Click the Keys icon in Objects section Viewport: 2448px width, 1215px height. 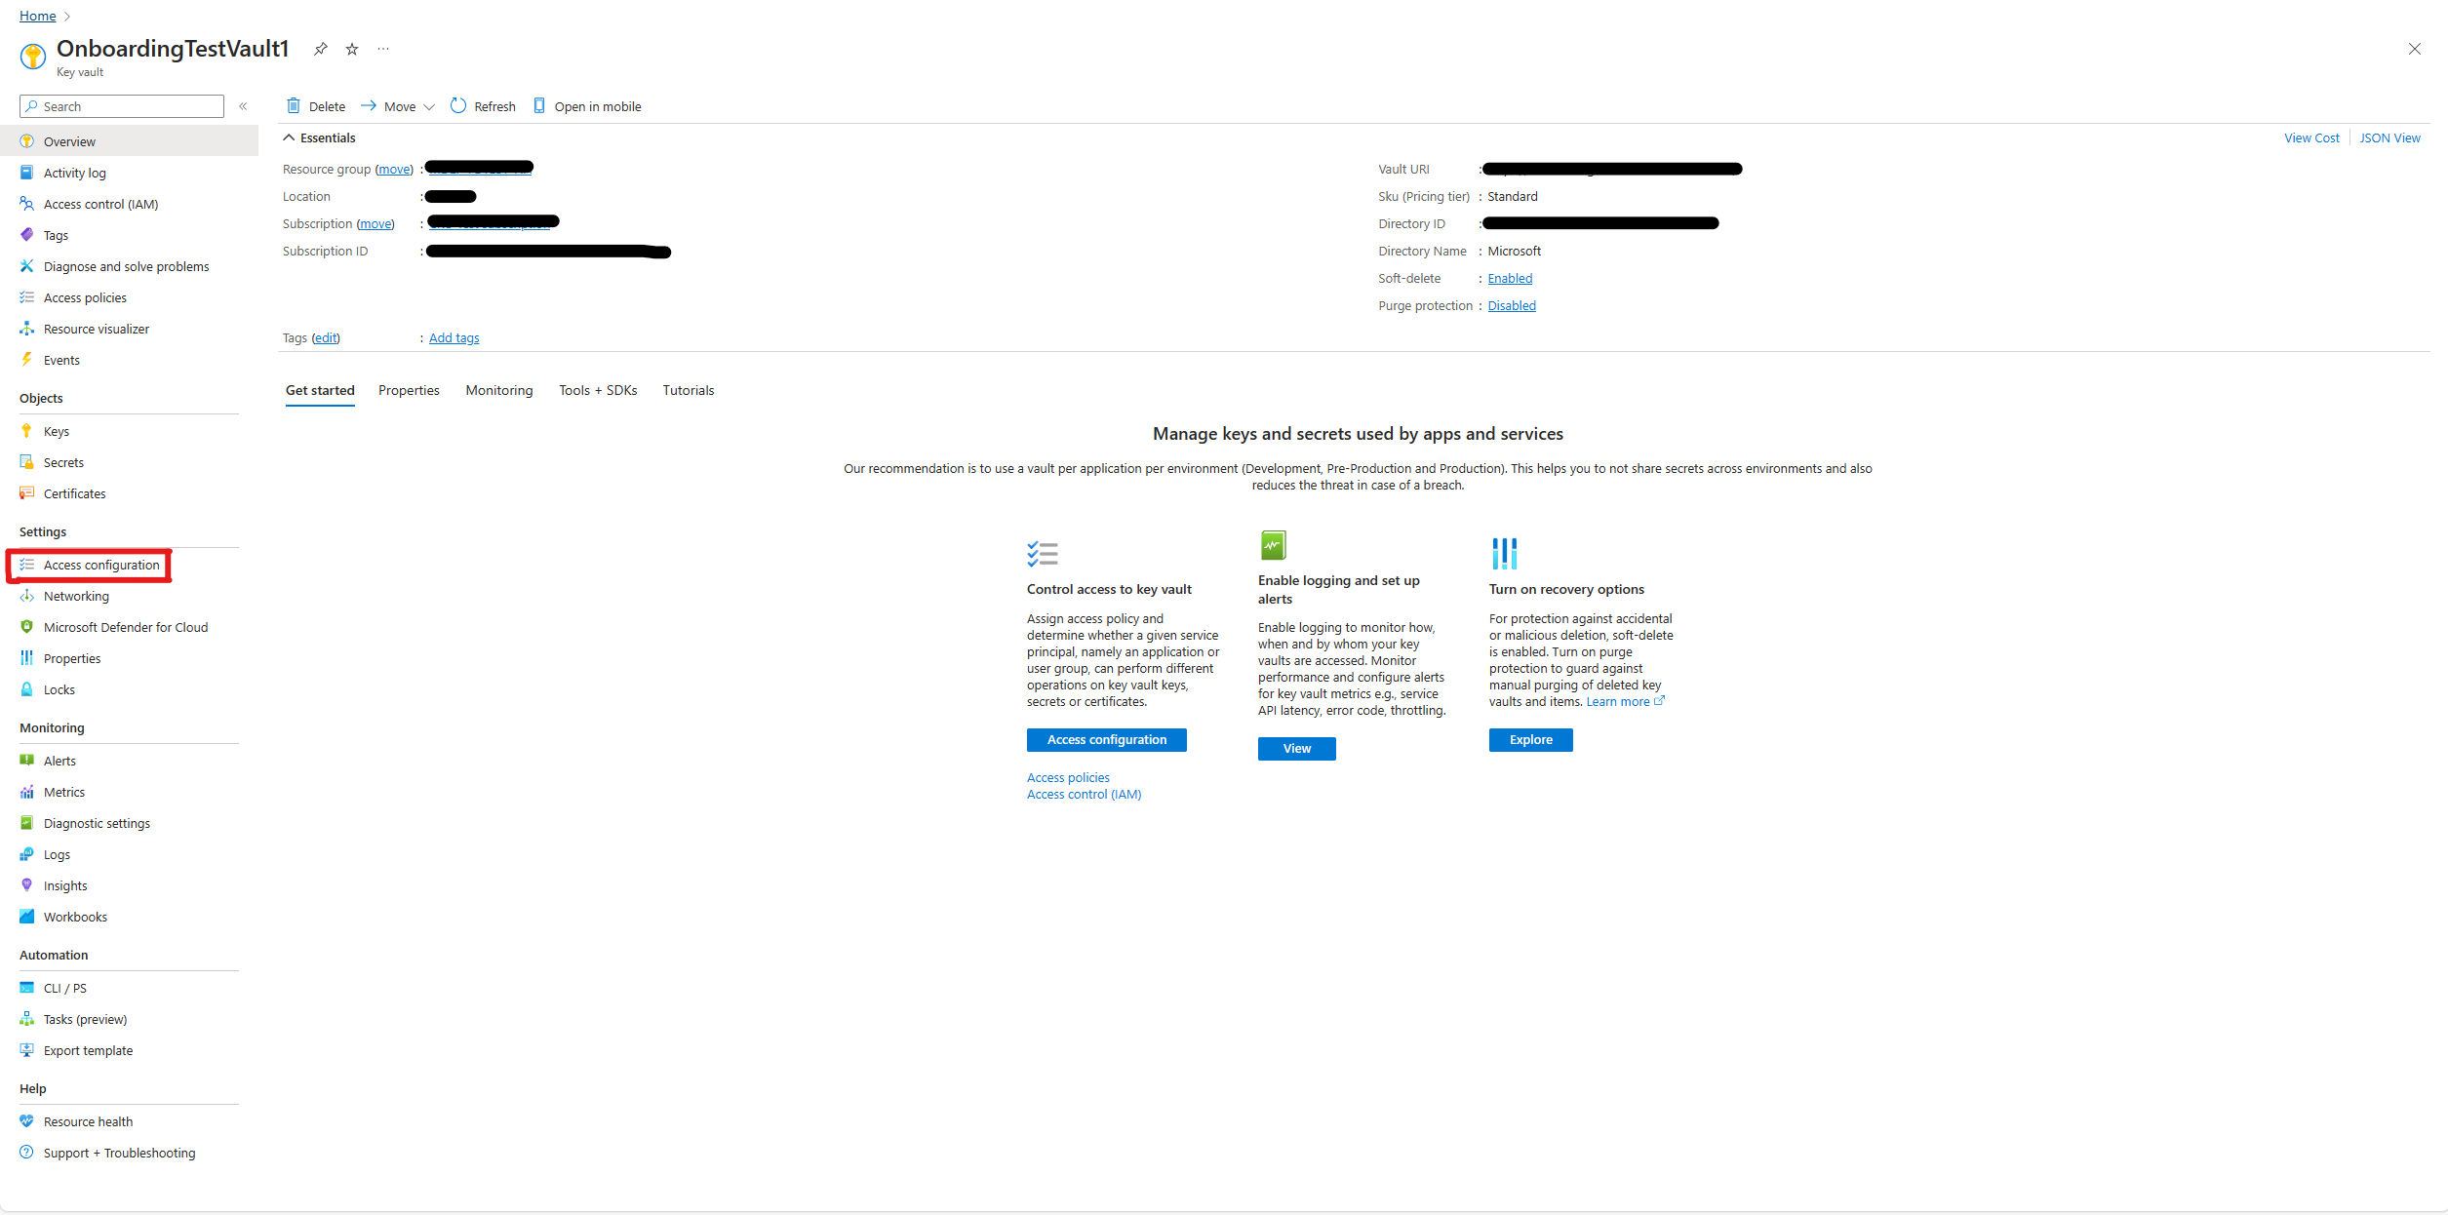coord(26,431)
